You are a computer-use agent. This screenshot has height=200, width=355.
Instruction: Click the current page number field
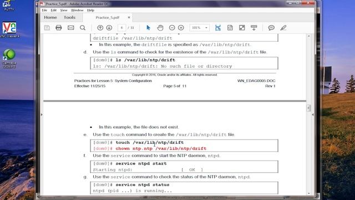click(122, 28)
